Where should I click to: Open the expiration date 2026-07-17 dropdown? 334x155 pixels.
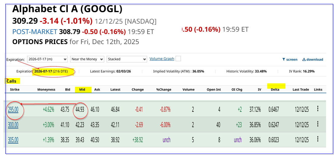point(47,59)
